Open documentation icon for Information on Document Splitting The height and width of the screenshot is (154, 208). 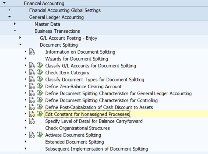32,52
